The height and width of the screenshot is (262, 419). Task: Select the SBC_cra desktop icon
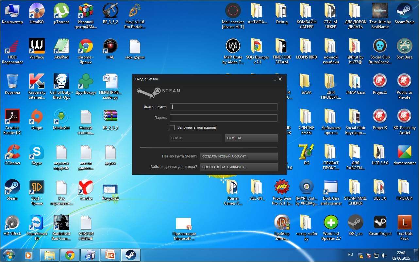click(x=356, y=225)
